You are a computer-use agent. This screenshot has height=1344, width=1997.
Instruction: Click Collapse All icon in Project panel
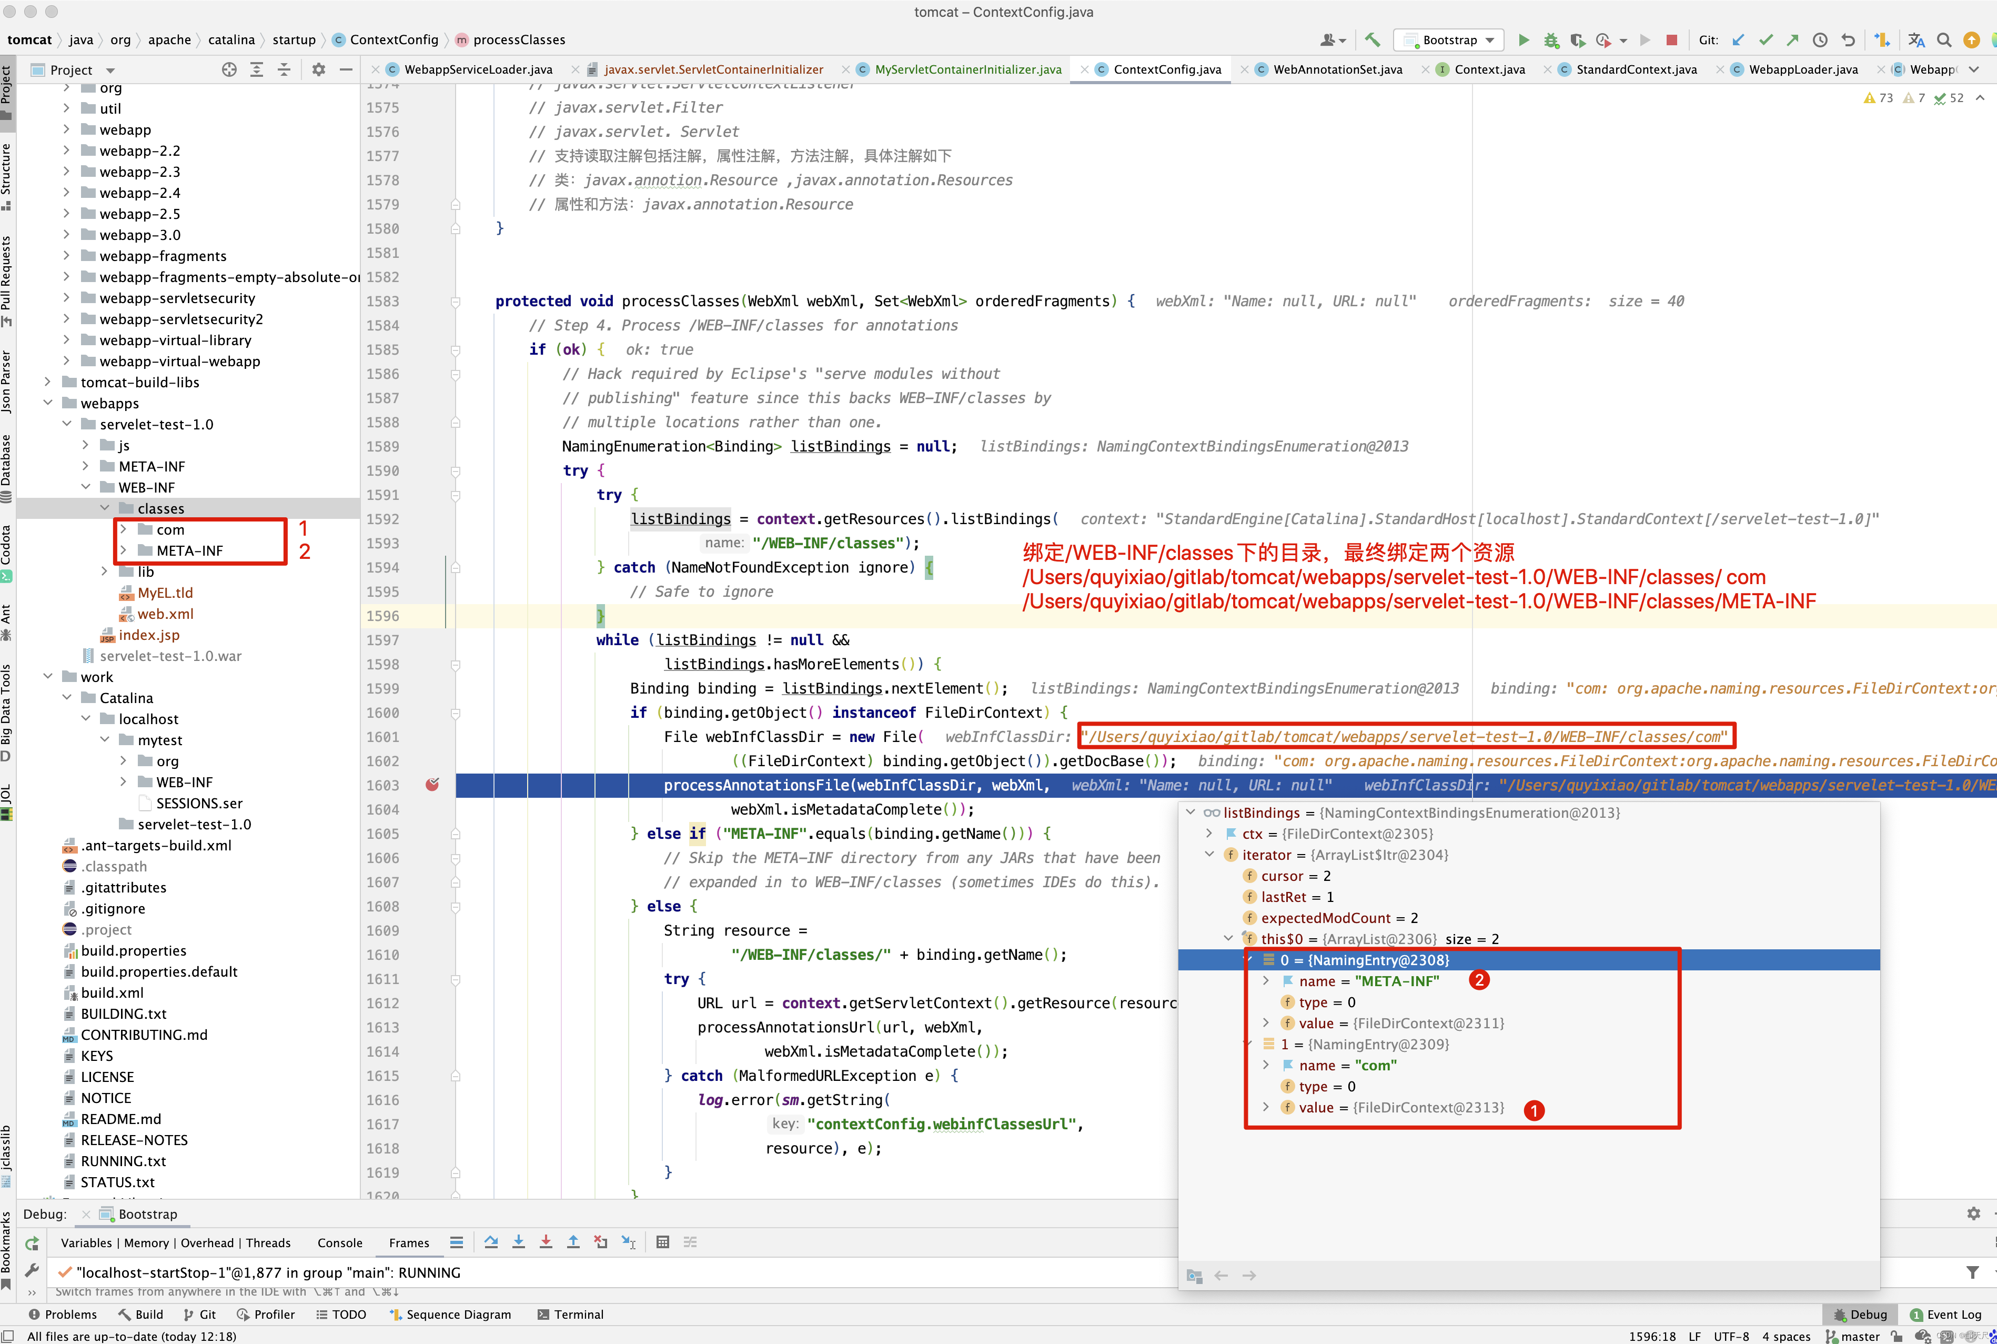point(284,69)
